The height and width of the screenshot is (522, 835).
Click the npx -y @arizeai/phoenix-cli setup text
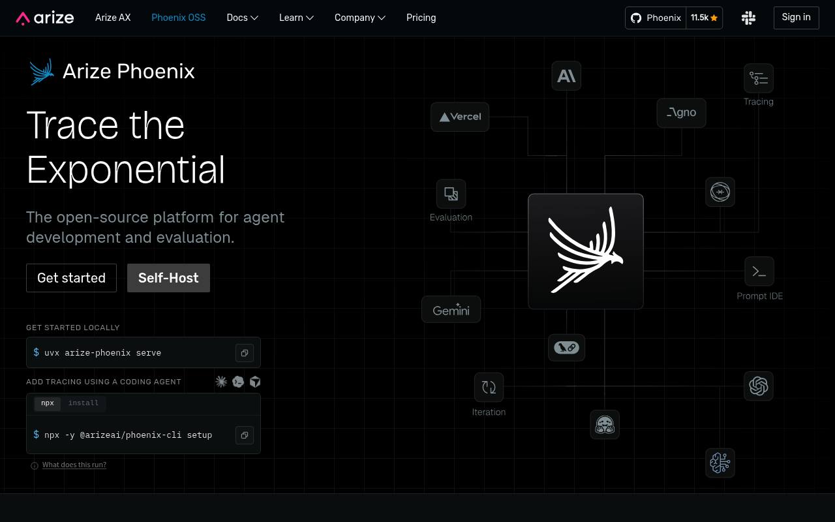point(128,435)
